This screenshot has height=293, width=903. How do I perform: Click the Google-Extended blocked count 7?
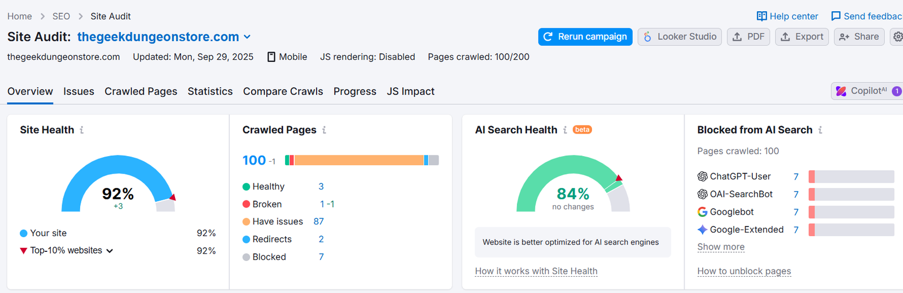point(796,230)
